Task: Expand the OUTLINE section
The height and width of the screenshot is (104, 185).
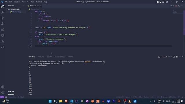Action: [11, 92]
